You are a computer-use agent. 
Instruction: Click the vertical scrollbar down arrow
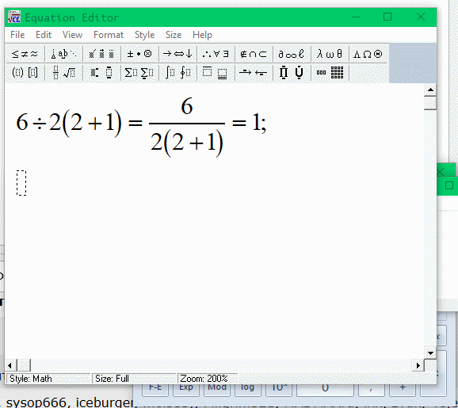pyautogui.click(x=430, y=353)
